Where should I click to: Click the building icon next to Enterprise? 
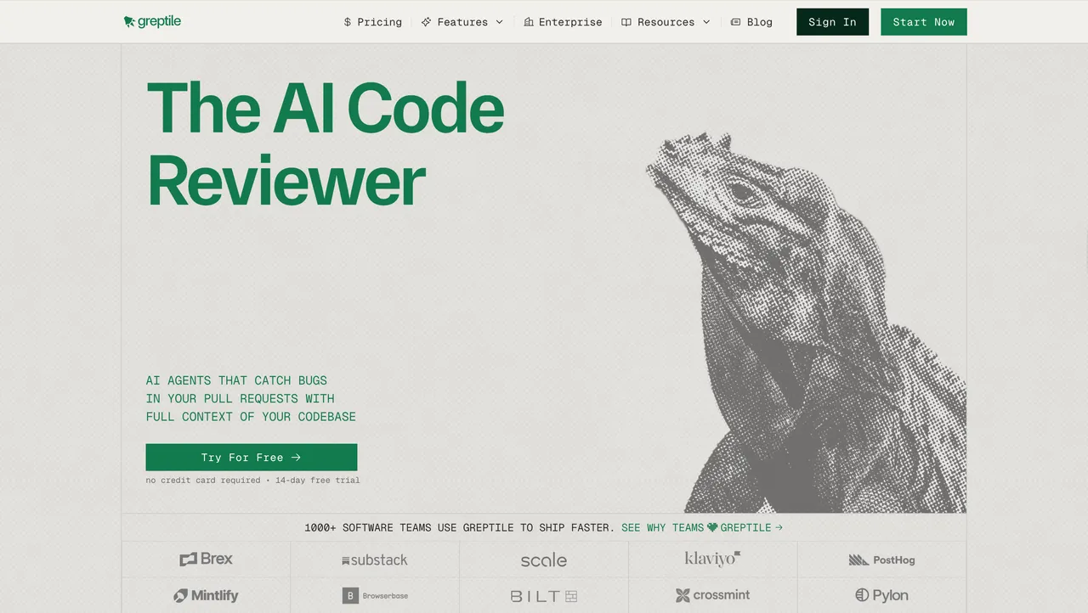(529, 22)
